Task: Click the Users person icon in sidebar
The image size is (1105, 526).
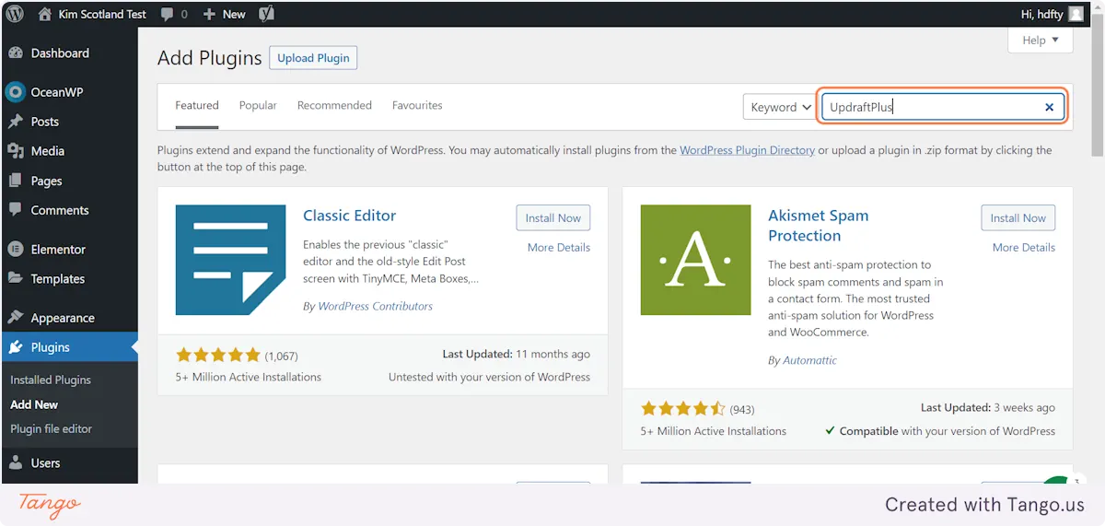Action: coord(16,463)
